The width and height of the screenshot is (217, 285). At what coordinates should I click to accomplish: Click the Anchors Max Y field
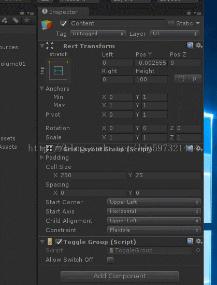154,105
